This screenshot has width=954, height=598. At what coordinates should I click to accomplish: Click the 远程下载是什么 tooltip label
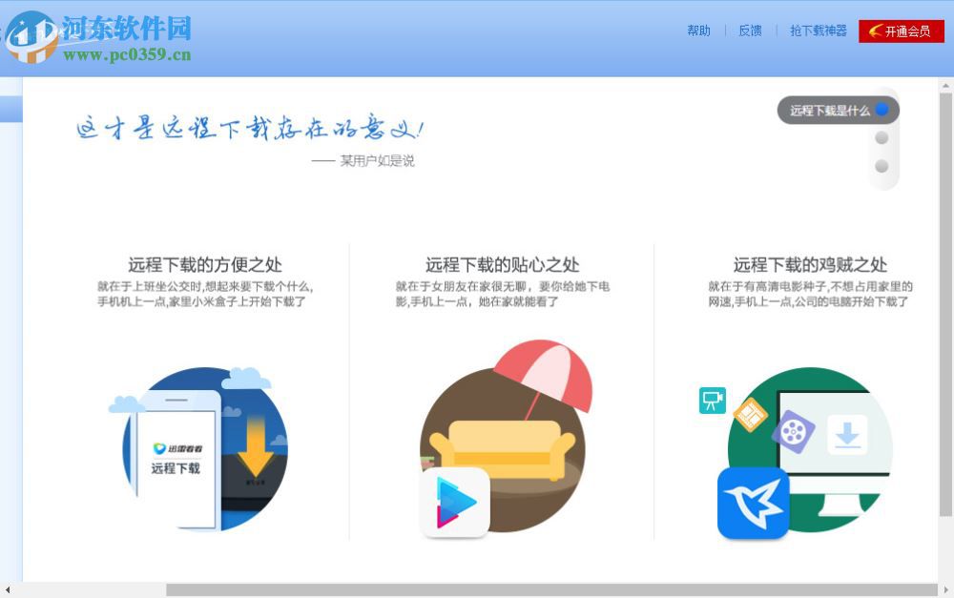tap(828, 111)
